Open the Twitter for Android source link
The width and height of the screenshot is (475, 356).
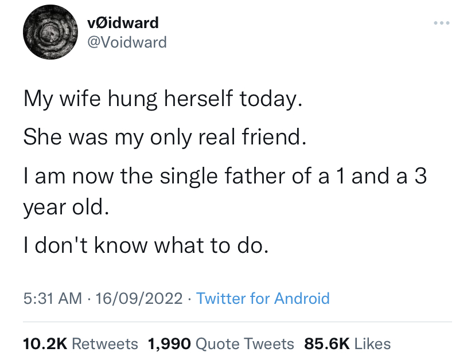click(263, 299)
